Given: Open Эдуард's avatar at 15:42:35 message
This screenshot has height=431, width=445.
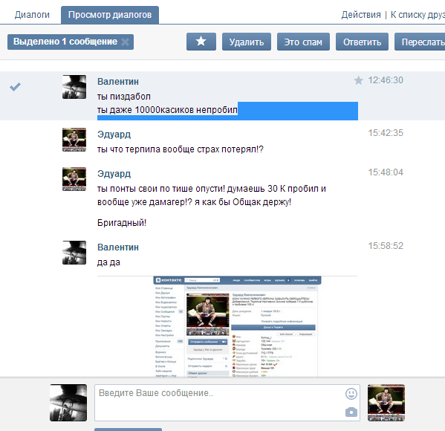Looking at the screenshot, I should pyautogui.click(x=74, y=140).
